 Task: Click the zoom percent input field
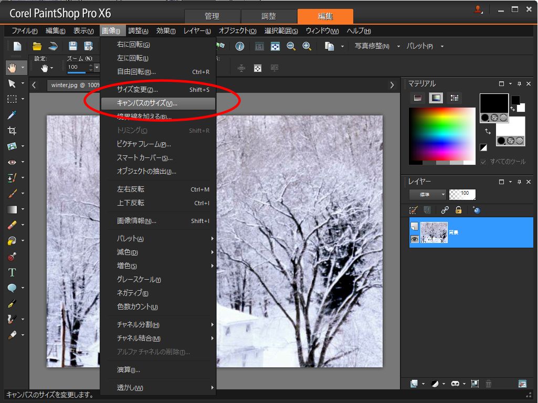(x=78, y=67)
